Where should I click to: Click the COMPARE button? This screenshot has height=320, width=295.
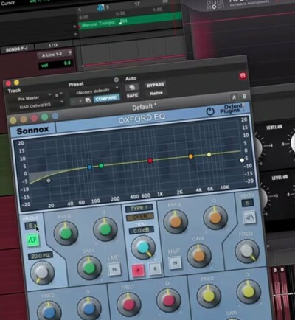(x=106, y=99)
